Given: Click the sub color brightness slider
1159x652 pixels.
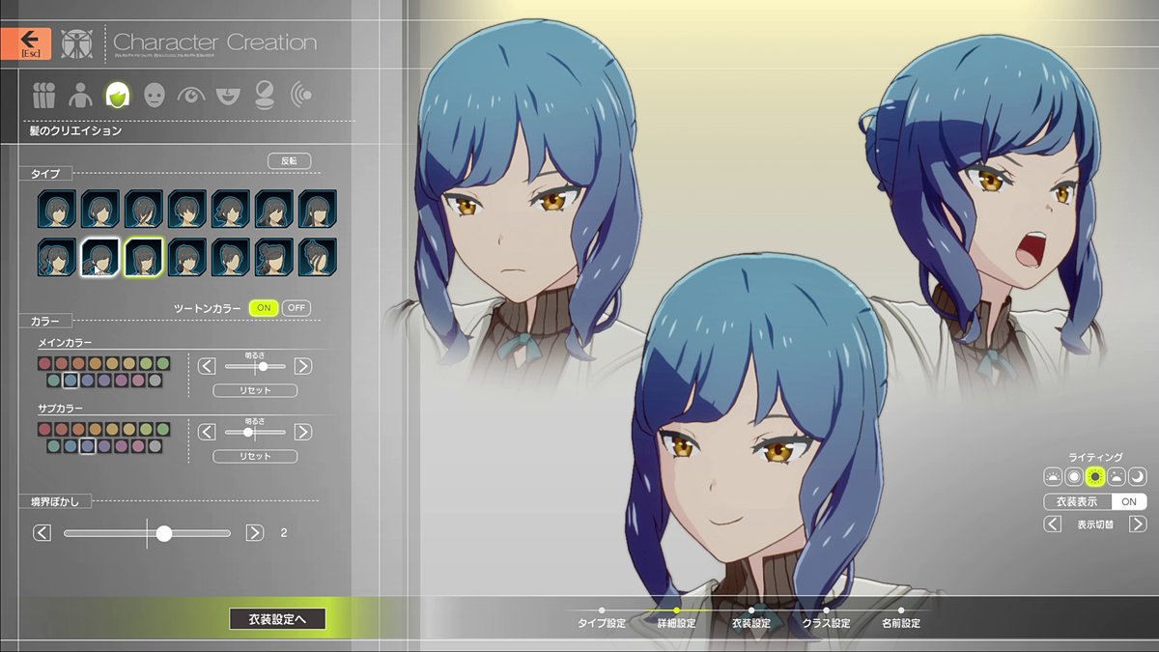Looking at the screenshot, I should (255, 432).
